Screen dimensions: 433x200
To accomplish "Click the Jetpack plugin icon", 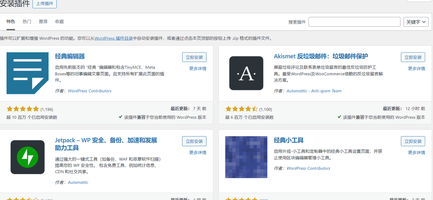I will click(x=28, y=157).
